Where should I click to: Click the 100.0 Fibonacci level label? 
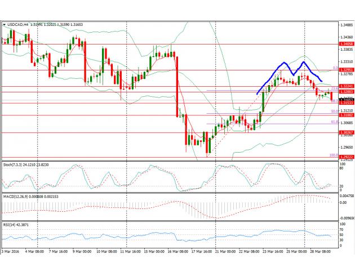pyautogui.click(x=333, y=154)
